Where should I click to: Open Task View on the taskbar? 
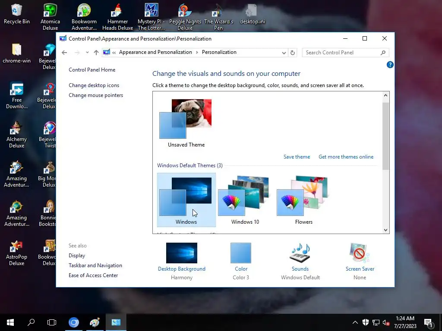click(x=52, y=322)
